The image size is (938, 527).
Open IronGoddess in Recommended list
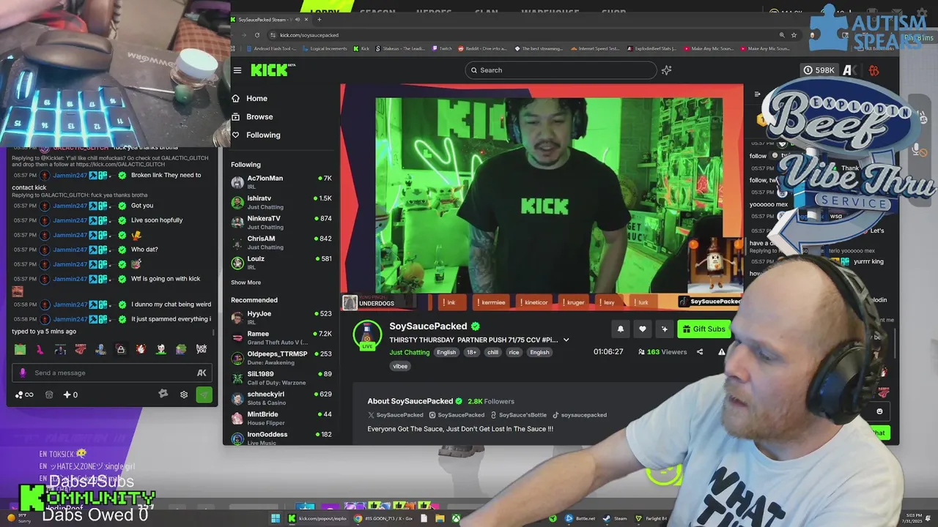[281, 438]
